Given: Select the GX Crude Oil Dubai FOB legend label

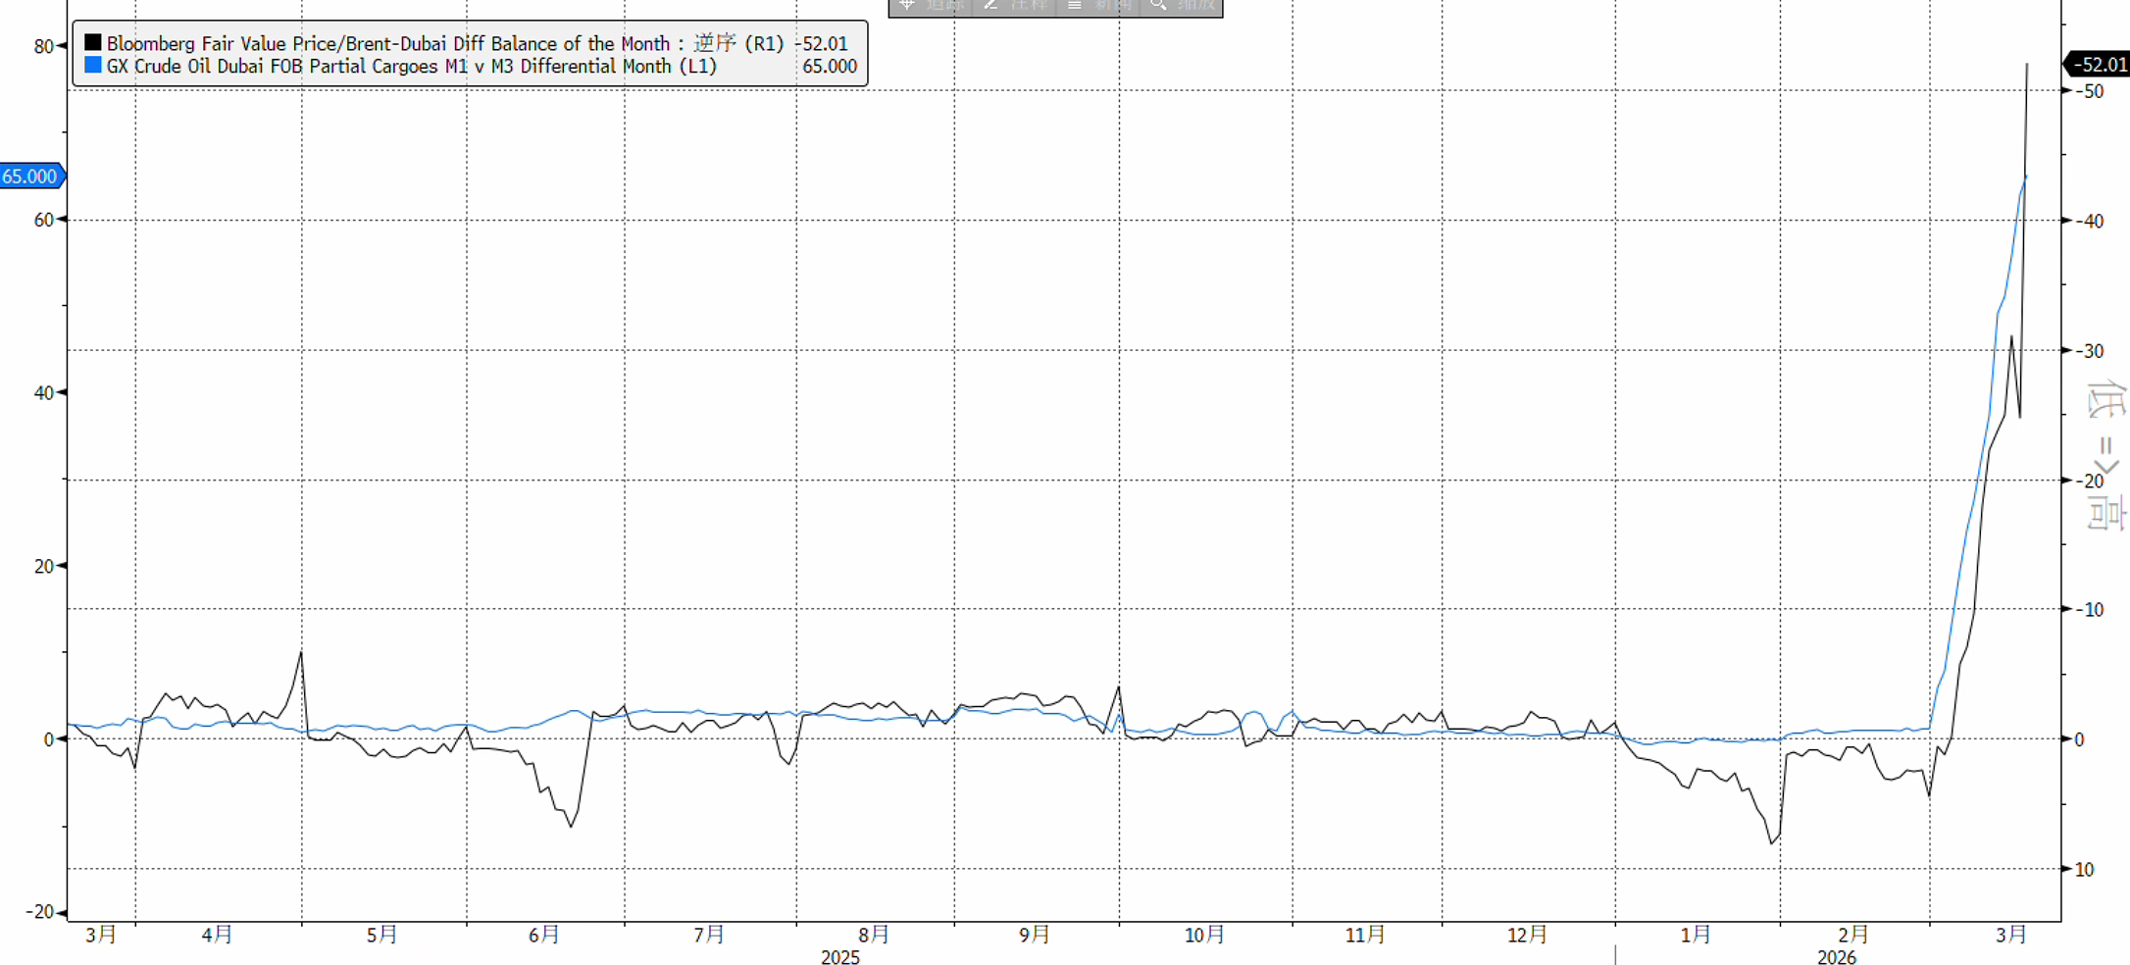Looking at the screenshot, I should [x=412, y=66].
